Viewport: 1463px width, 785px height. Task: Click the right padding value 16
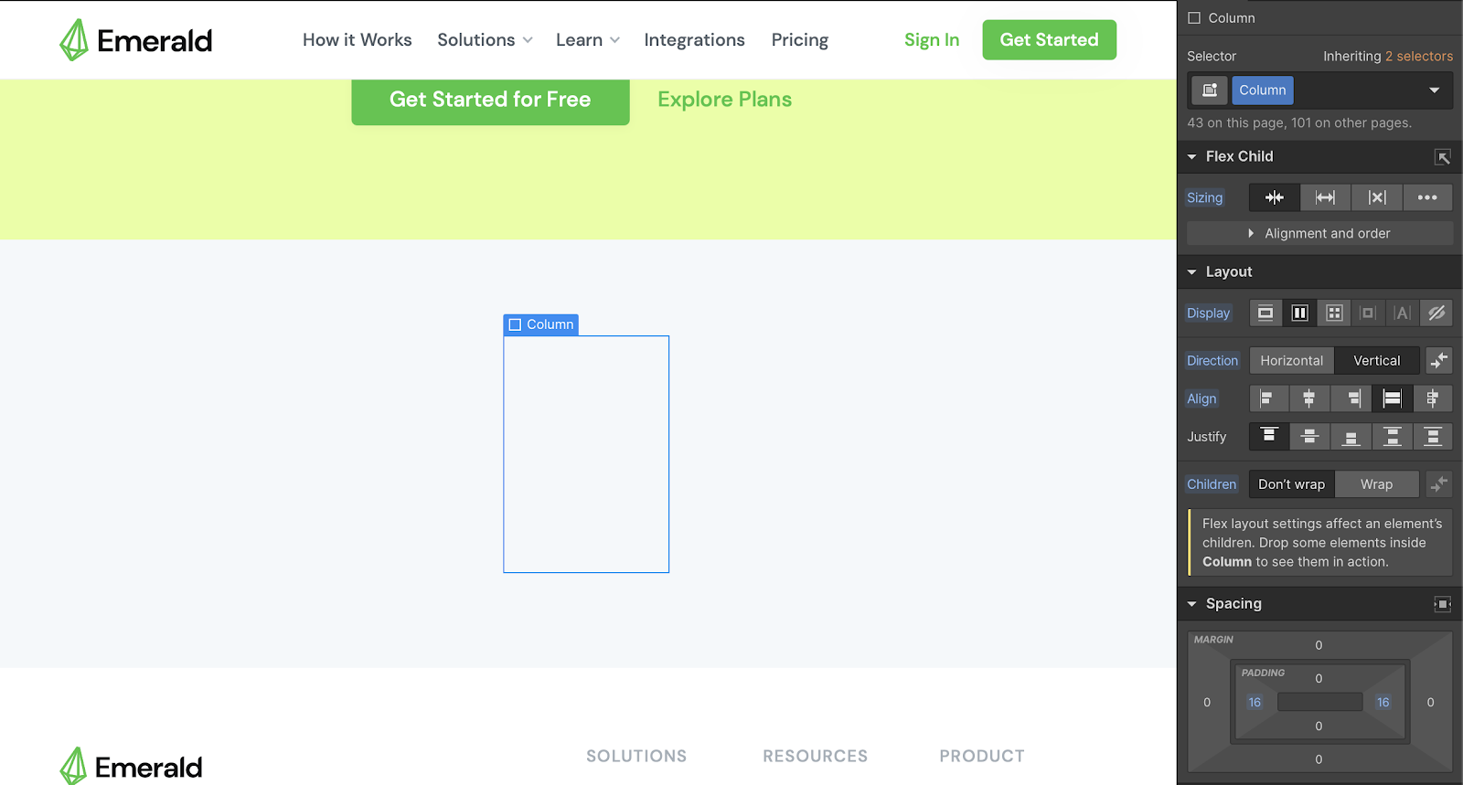pyautogui.click(x=1383, y=703)
